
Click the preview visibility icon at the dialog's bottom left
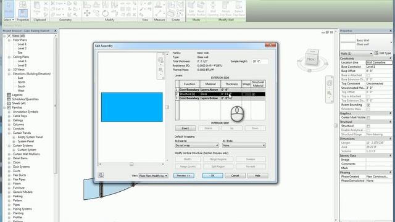[101, 175]
